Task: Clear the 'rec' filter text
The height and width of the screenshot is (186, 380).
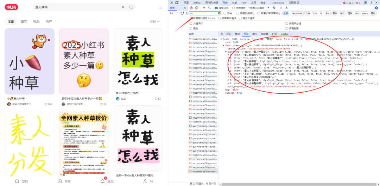Action: [x=219, y=13]
